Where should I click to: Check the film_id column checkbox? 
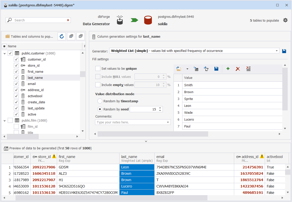pyautogui.click(x=16, y=126)
